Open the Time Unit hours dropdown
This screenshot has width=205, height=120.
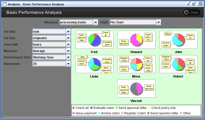68,44
